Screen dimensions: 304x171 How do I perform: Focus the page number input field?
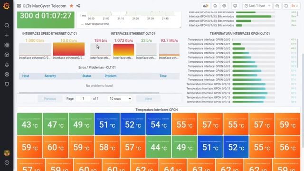pos(83,99)
